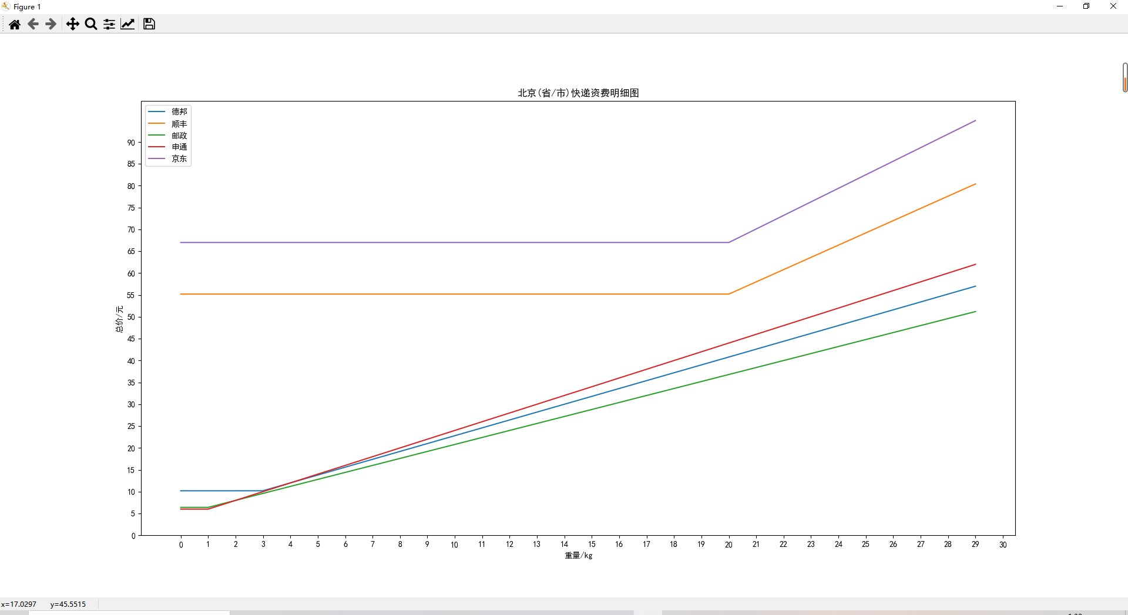This screenshot has width=1128, height=615.
Task: Go back to the previous view
Action: point(33,24)
